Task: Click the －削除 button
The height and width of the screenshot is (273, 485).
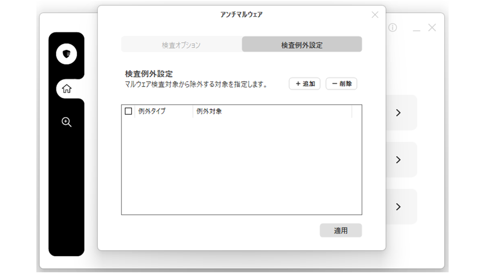Action: (x=341, y=84)
